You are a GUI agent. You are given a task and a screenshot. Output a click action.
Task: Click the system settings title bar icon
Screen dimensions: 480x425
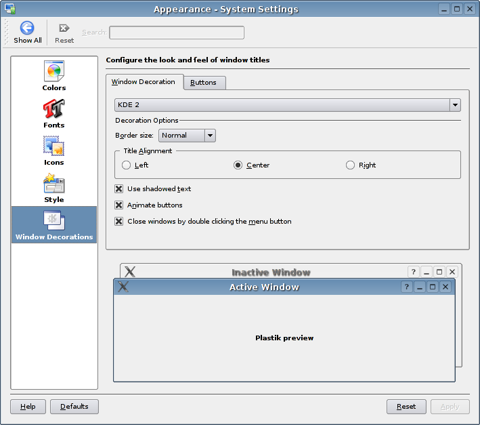(x=10, y=9)
